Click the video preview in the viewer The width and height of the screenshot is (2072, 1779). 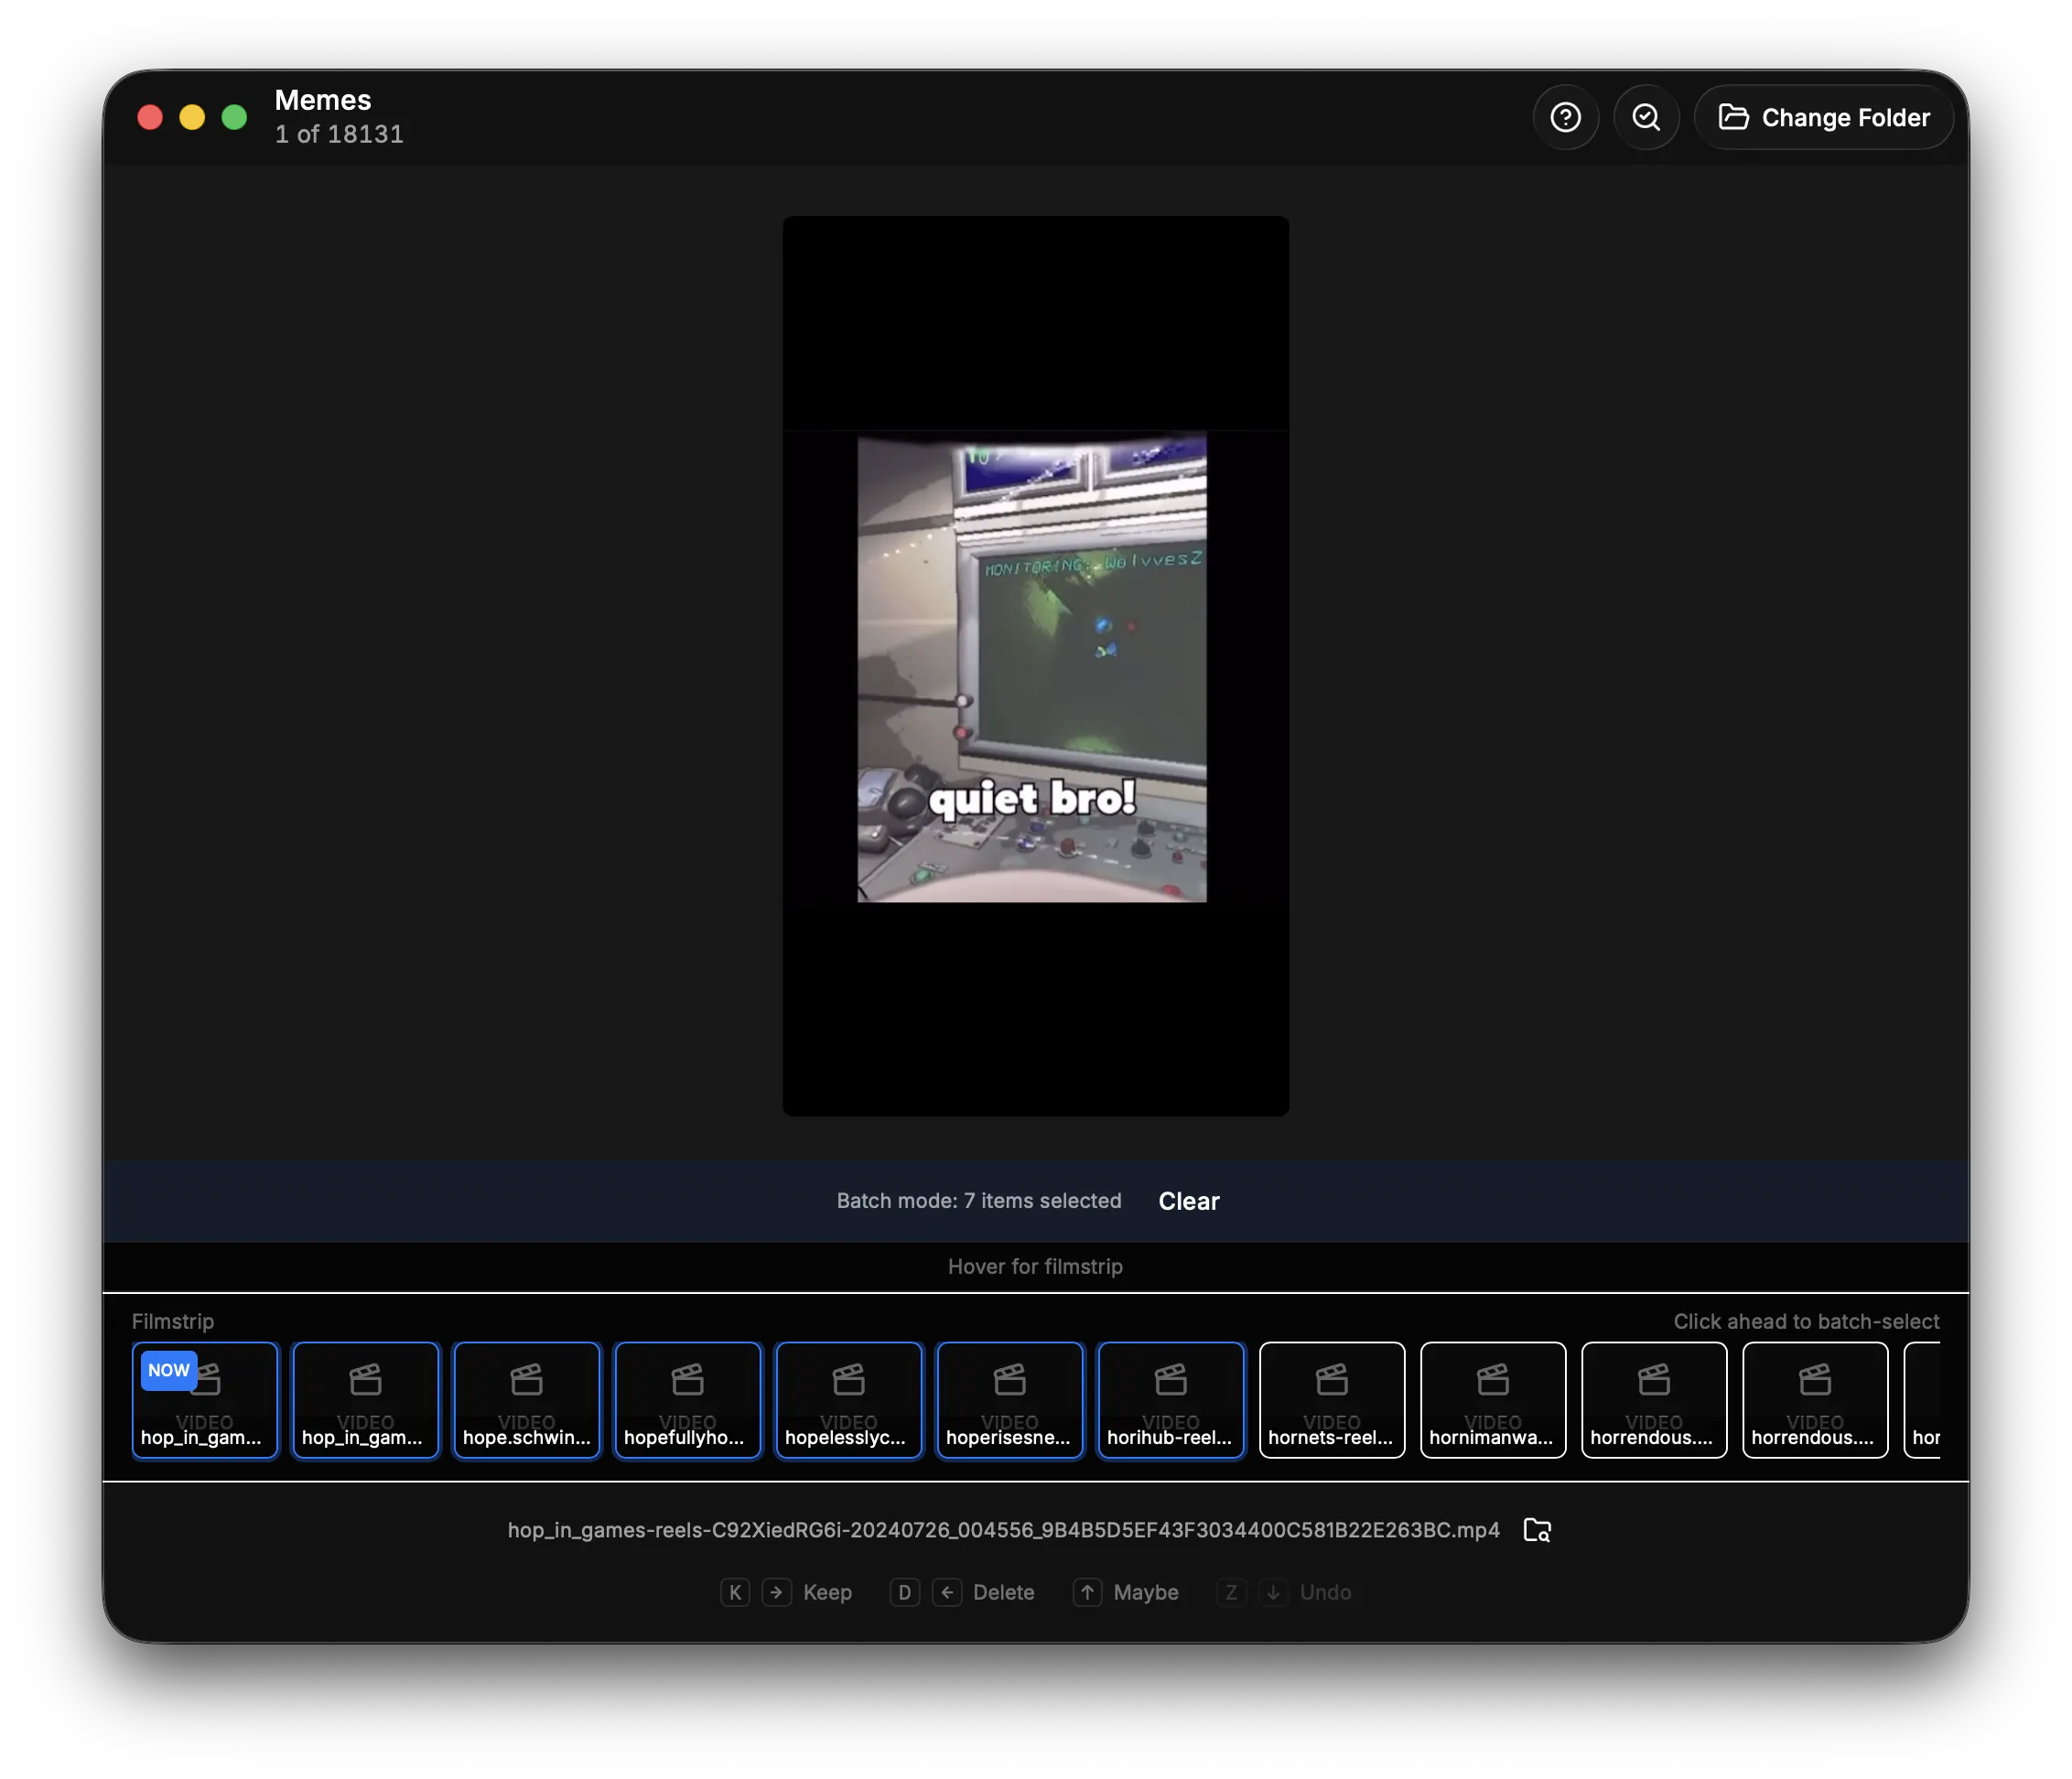click(1035, 665)
